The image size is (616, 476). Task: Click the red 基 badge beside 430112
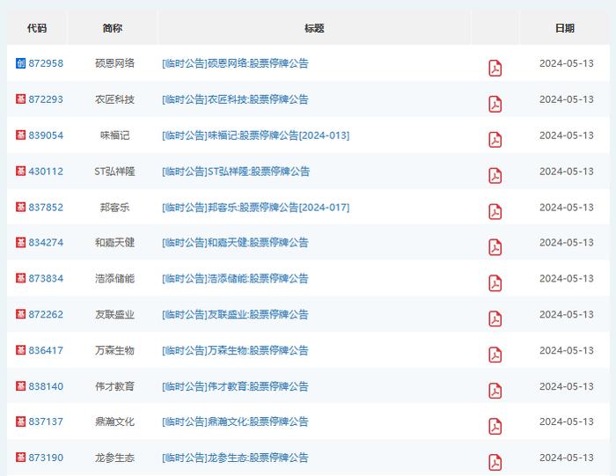point(21,171)
